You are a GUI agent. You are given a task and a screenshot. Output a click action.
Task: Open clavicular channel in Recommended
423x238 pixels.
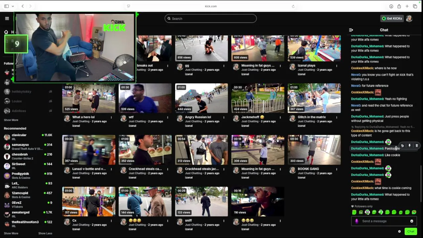pyautogui.click(x=28, y=137)
